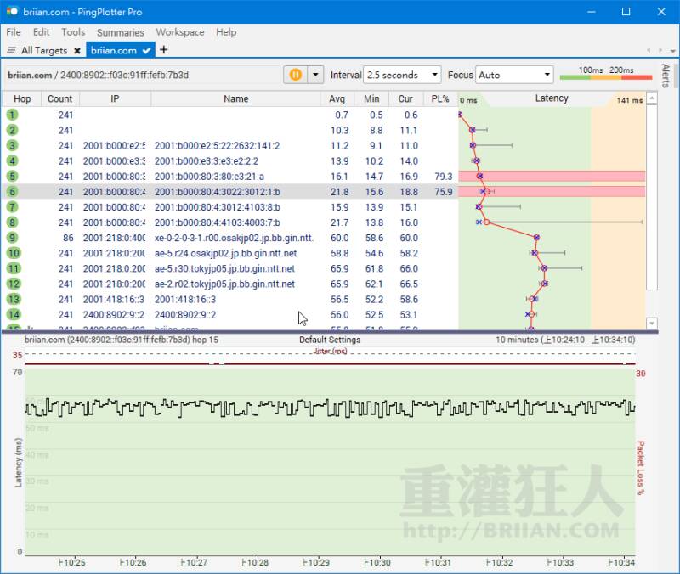This screenshot has height=574, width=680.
Task: Click the 上10:27 marker on time axis
Action: (193, 562)
